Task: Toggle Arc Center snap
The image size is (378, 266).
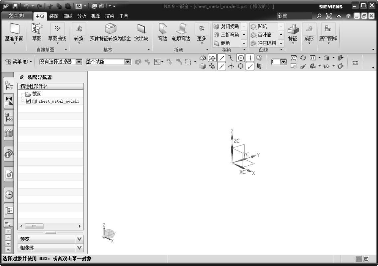Action: coord(240,58)
